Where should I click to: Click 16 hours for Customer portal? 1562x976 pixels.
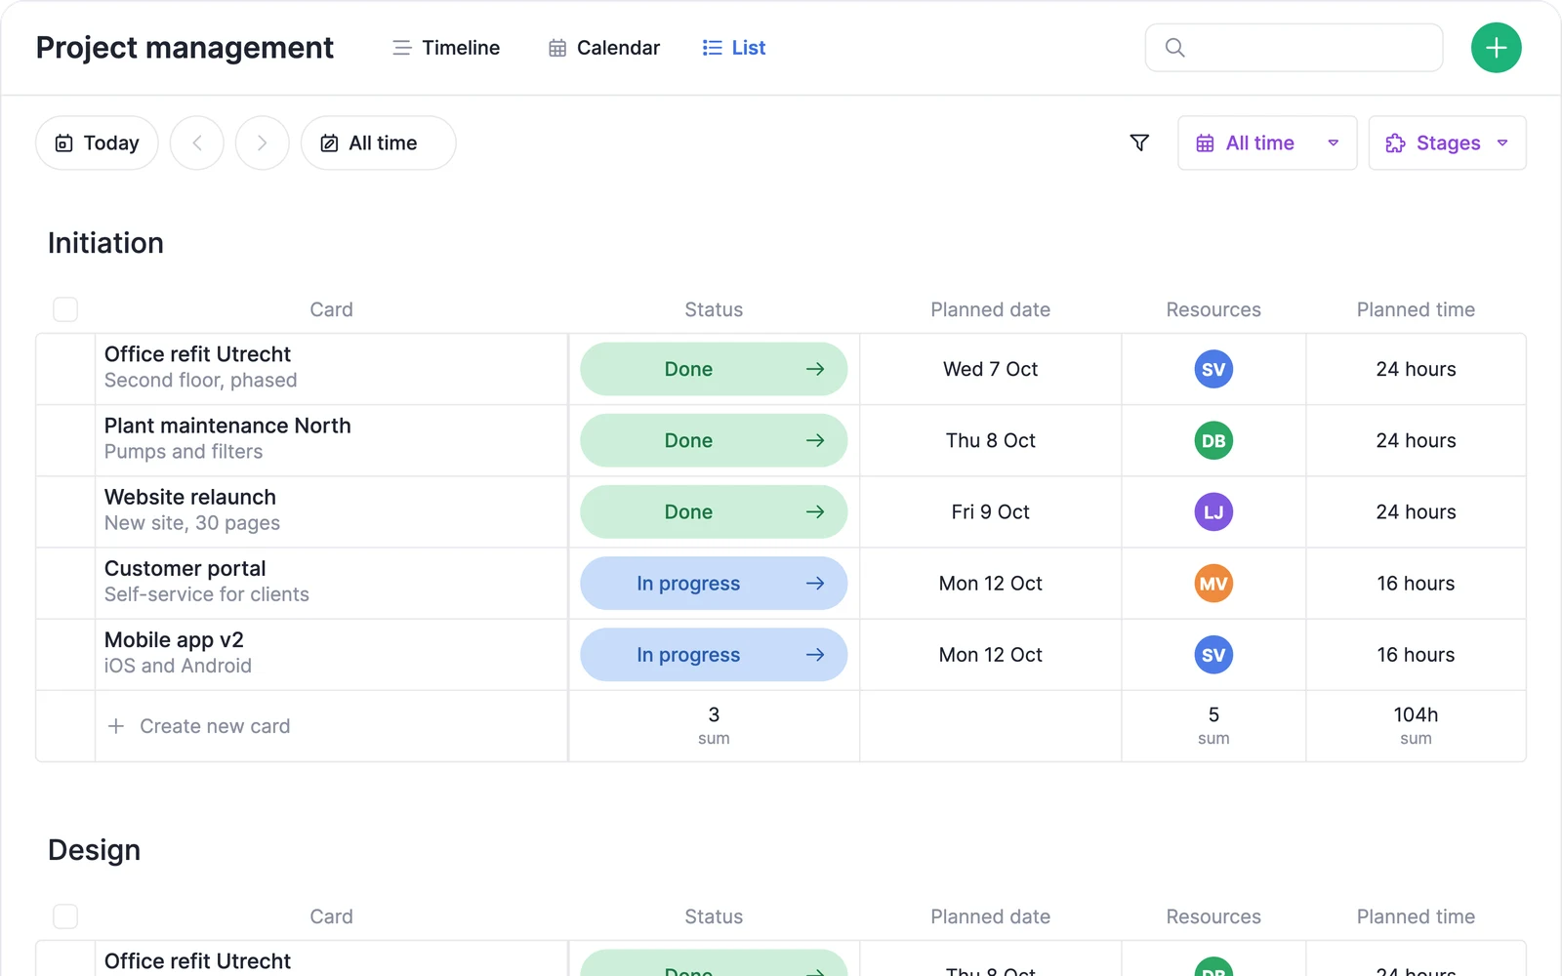pyautogui.click(x=1416, y=584)
